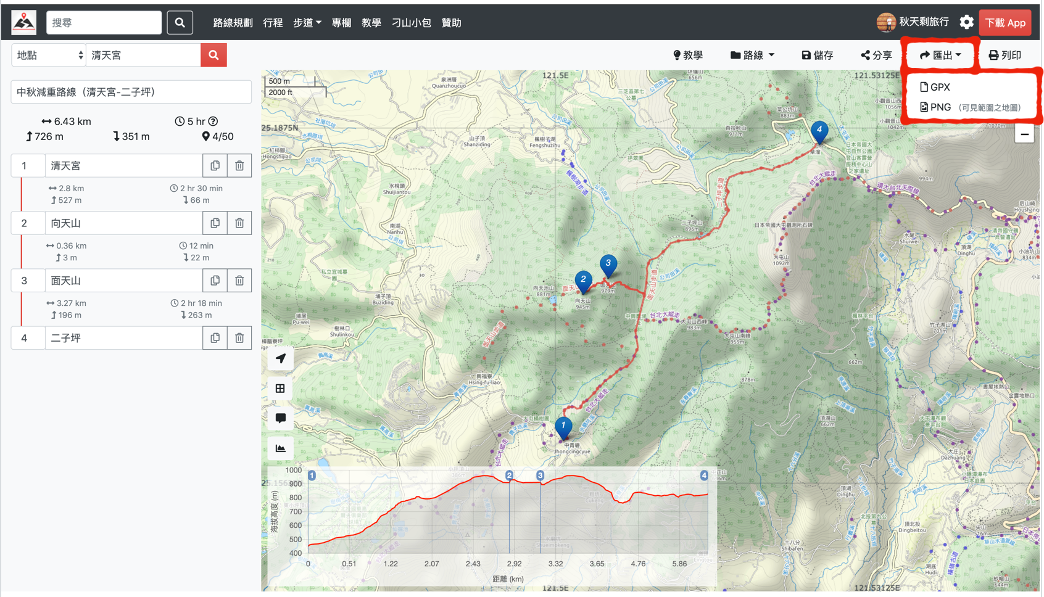Viewport: 1044px width, 597px height.
Task: Click the top navbar search magnifier button
Action: click(x=180, y=22)
